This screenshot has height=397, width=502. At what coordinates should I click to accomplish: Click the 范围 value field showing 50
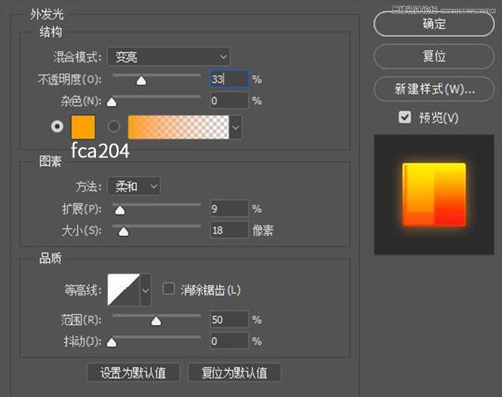(229, 319)
